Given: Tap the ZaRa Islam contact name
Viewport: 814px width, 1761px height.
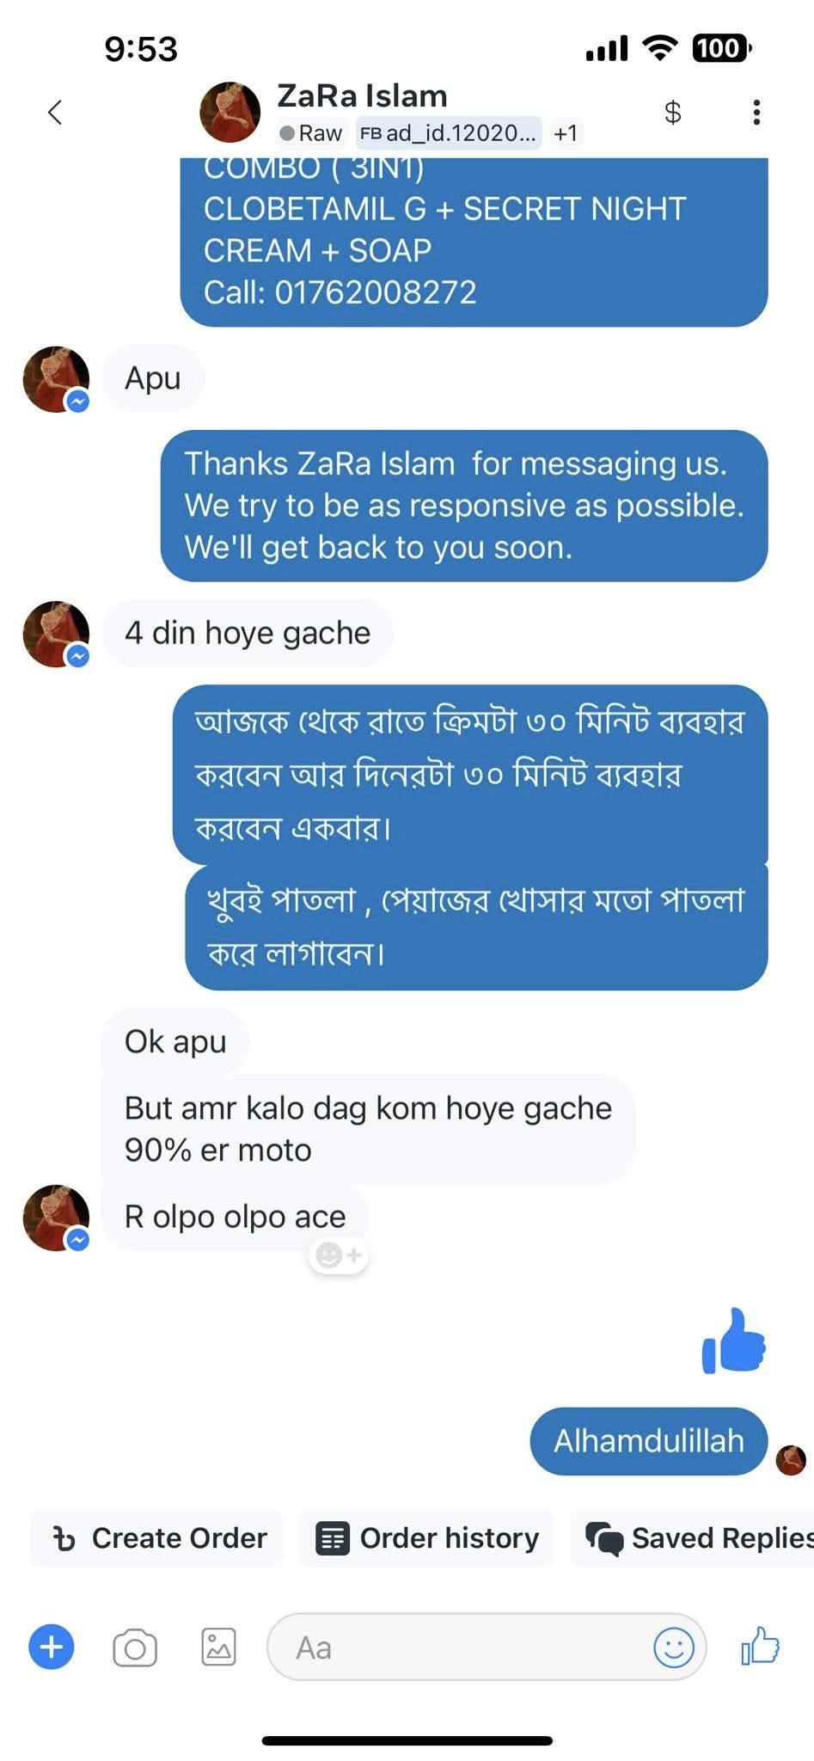Looking at the screenshot, I should pyautogui.click(x=362, y=95).
